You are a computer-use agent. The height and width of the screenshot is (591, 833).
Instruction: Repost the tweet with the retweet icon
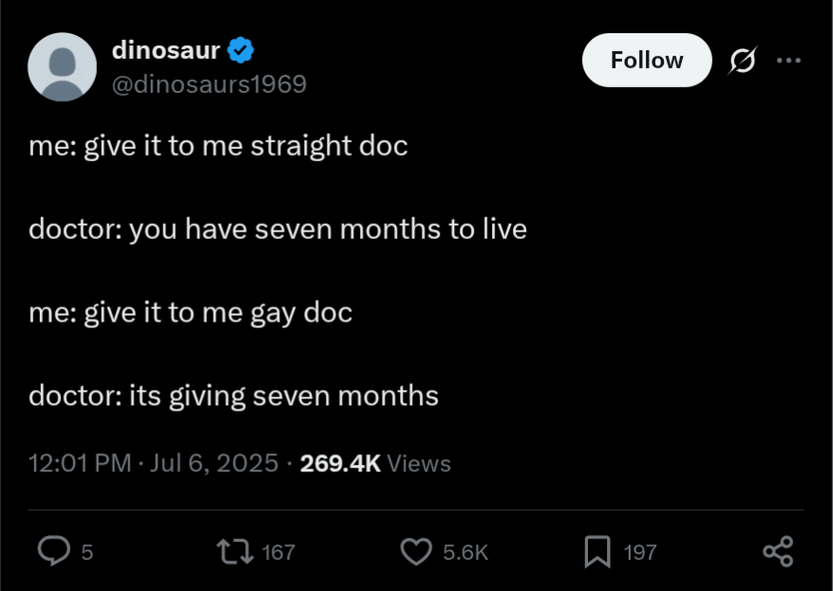235,551
